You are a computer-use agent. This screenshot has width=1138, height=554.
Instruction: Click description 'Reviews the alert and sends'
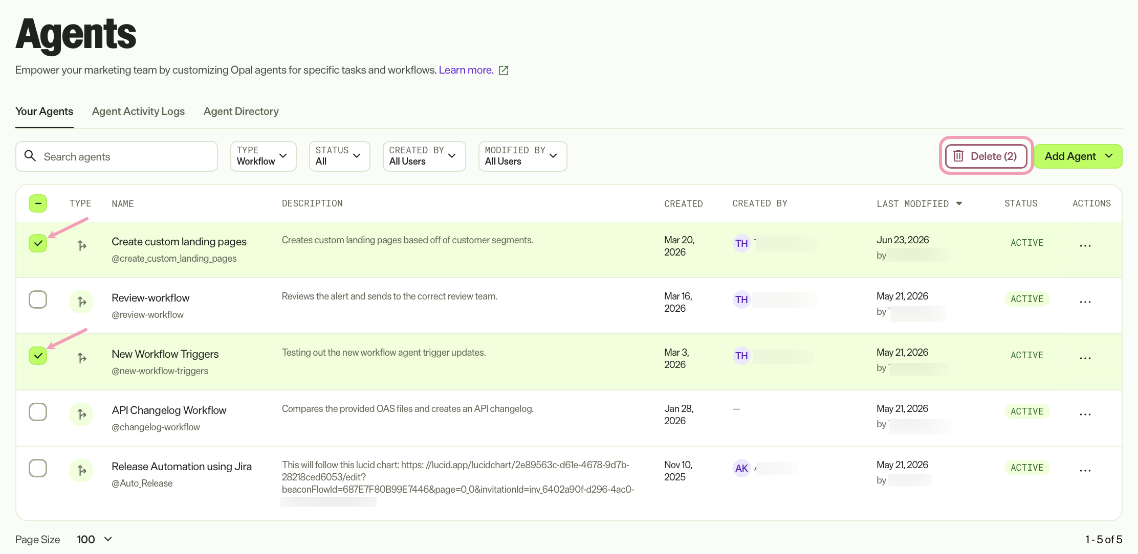tap(389, 296)
